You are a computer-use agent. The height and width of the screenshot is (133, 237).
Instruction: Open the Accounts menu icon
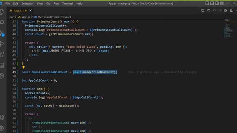pyautogui.click(x=2, y=117)
